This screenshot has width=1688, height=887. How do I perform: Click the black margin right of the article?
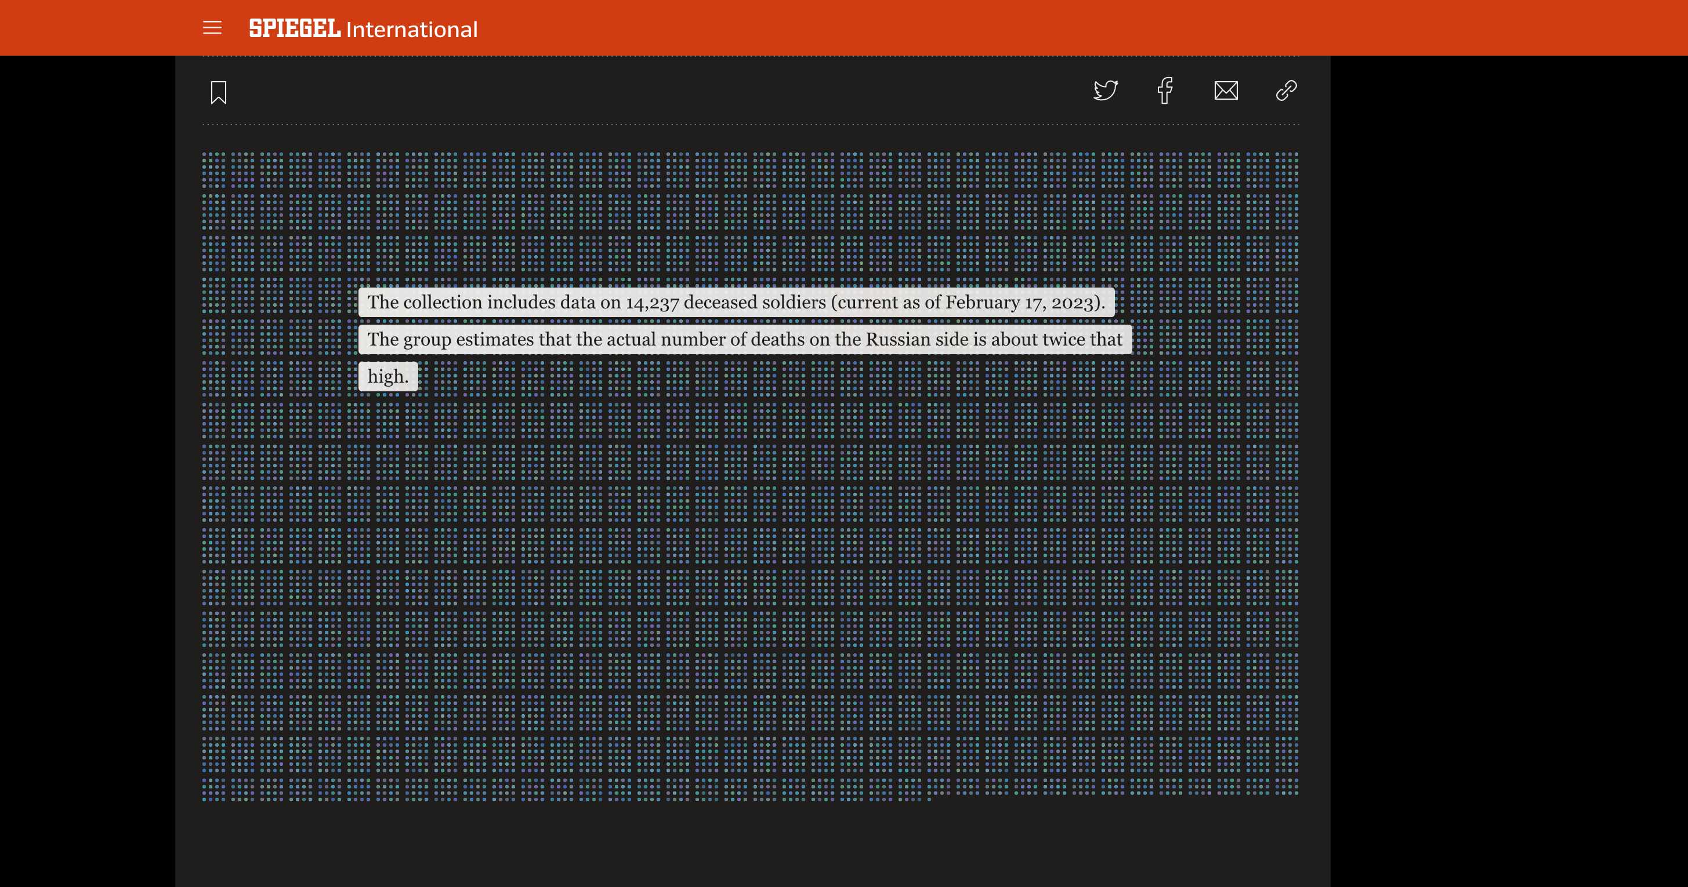pyautogui.click(x=1507, y=459)
